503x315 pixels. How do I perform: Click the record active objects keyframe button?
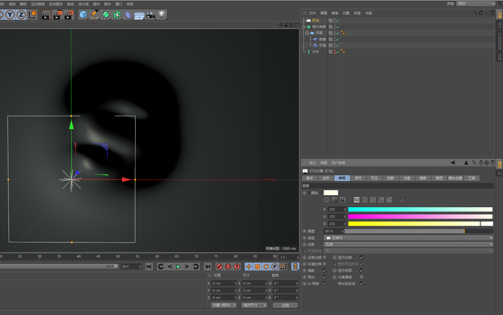(219, 266)
